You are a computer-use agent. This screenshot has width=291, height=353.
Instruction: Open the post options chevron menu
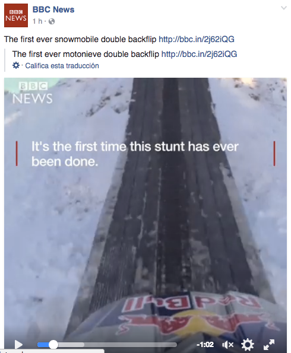284,8
